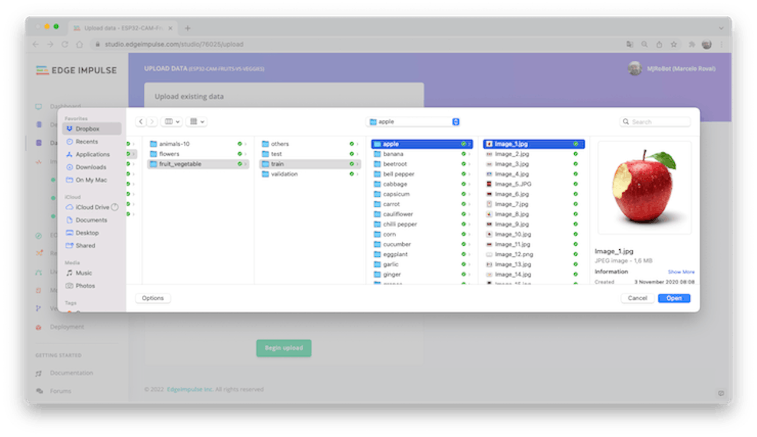This screenshot has width=757, height=437.
Task: Select file Image_1.jpg
Action: (x=533, y=144)
